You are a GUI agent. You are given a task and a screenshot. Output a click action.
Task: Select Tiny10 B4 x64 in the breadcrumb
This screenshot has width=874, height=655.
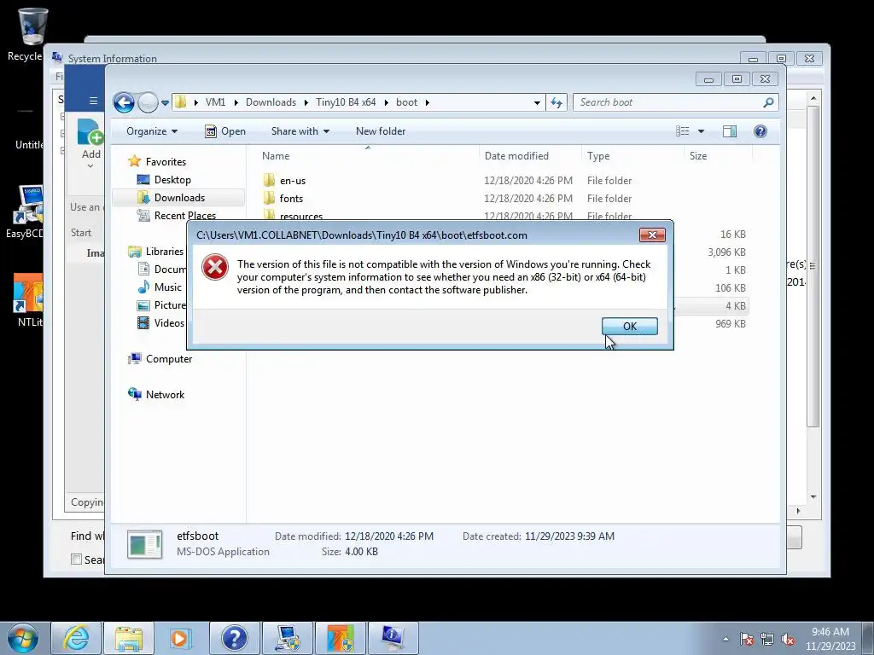point(346,102)
